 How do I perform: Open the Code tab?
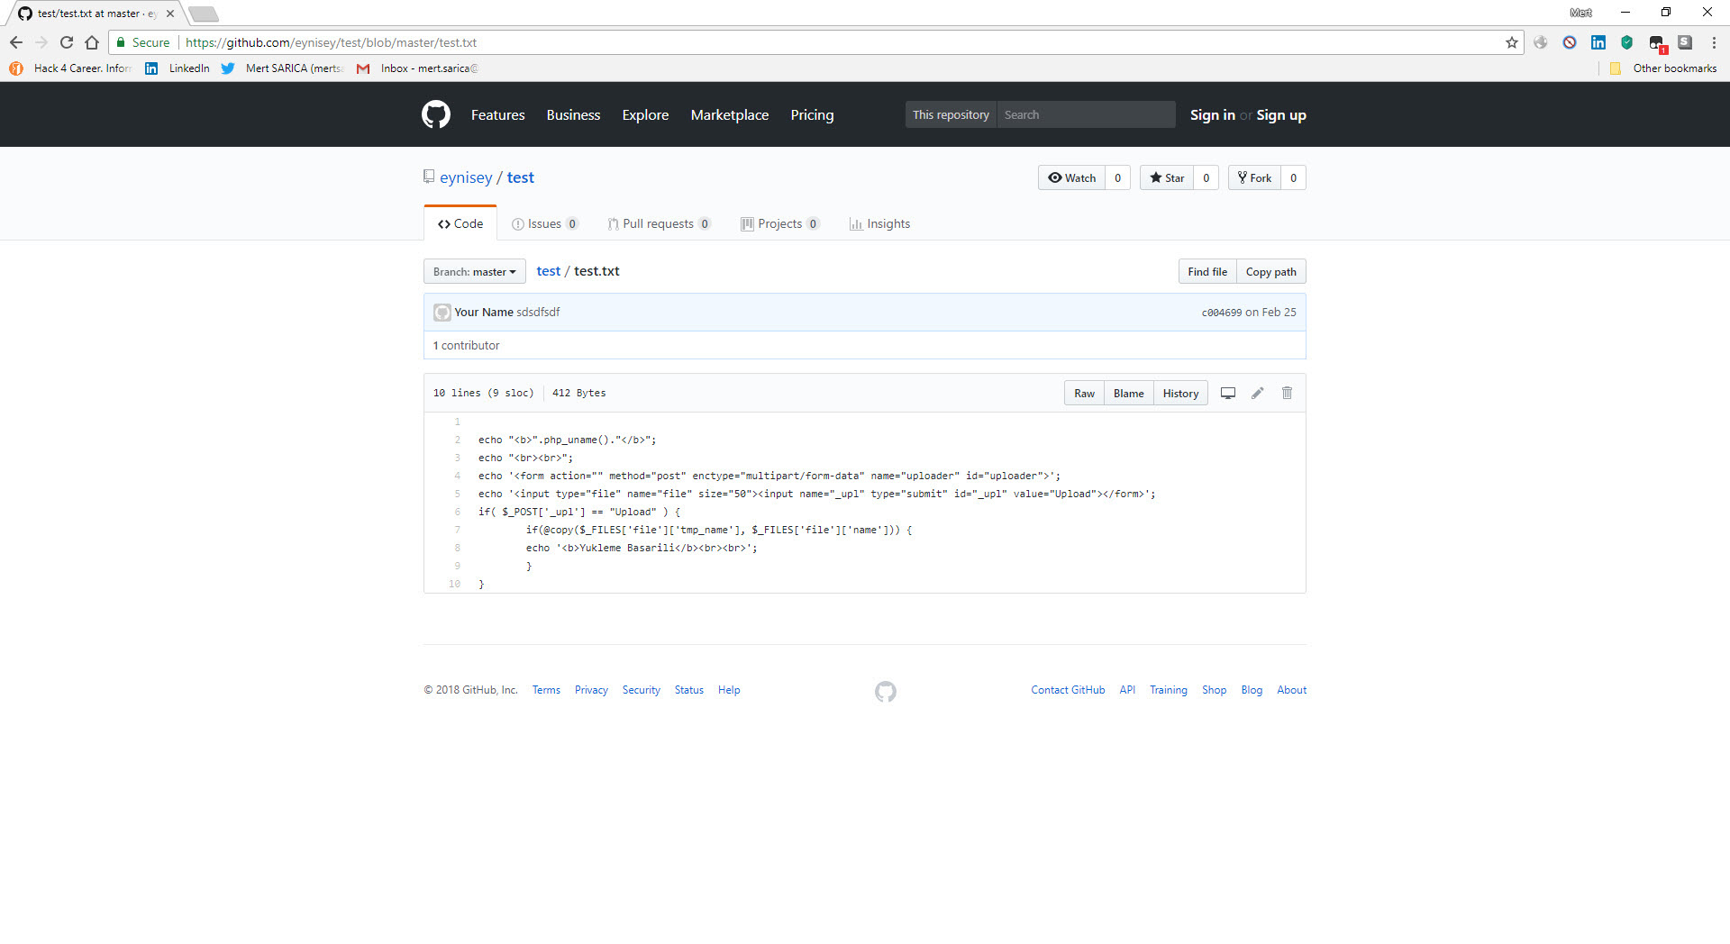(x=460, y=223)
